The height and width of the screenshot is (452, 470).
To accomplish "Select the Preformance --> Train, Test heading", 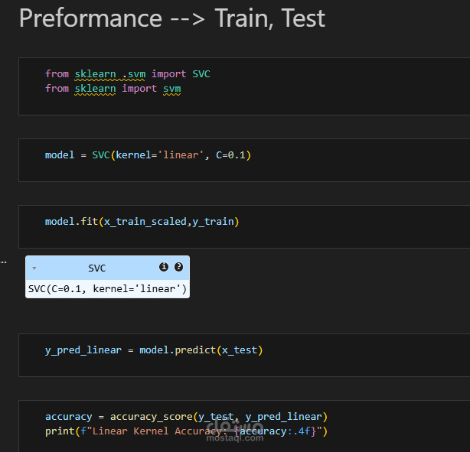I will 172,18.
